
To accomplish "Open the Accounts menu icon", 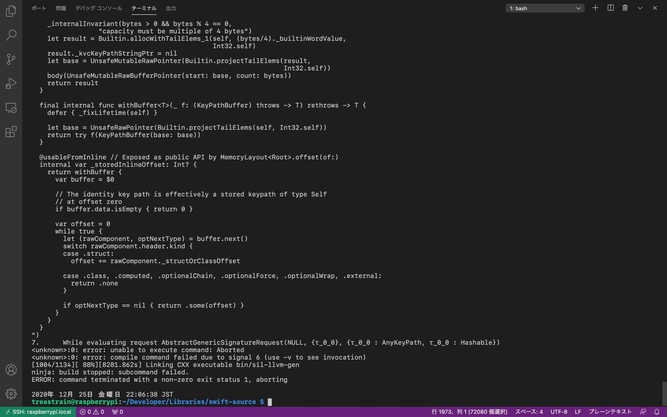I will pos(11,370).
